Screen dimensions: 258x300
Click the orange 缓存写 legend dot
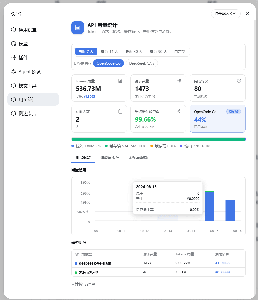coord(152,146)
